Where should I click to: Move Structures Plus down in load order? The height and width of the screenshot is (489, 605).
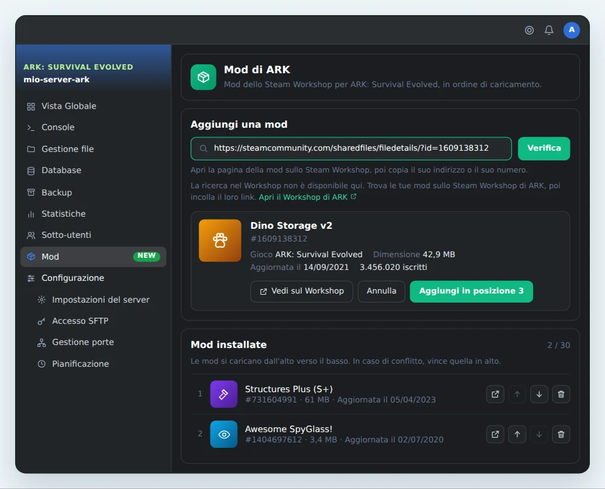tap(539, 394)
